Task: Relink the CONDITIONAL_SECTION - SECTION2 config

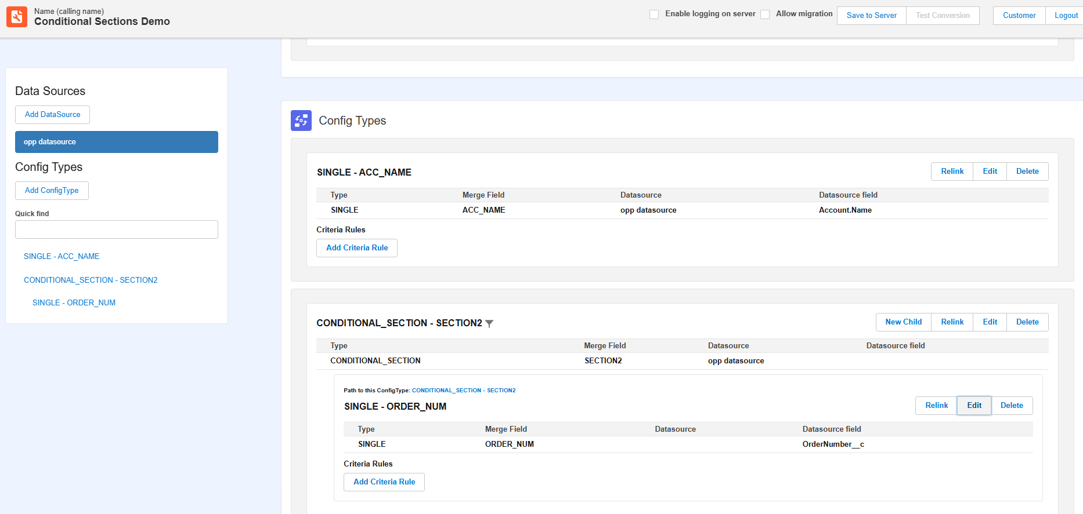Action: 952,322
